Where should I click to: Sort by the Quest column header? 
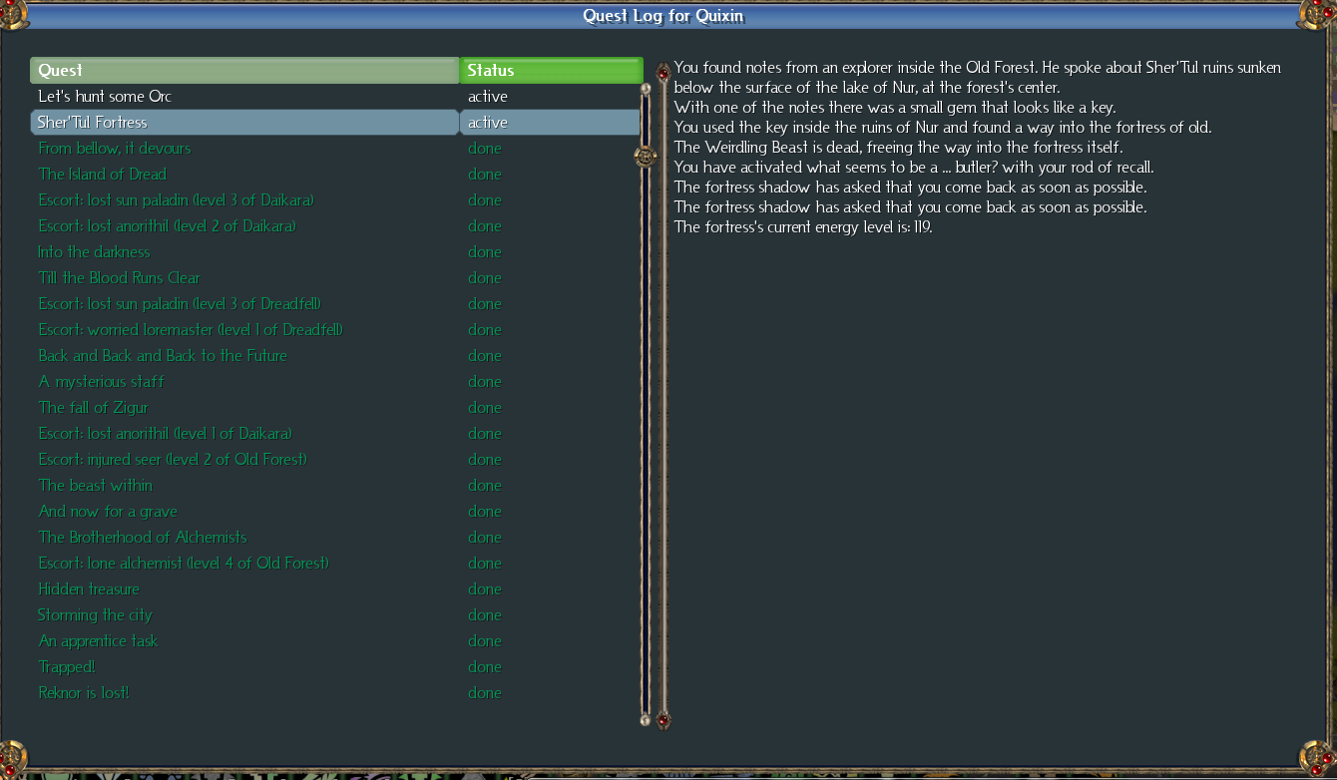click(x=244, y=70)
